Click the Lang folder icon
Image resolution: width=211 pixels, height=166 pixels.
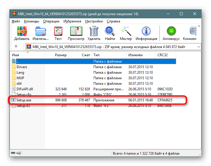(14, 72)
